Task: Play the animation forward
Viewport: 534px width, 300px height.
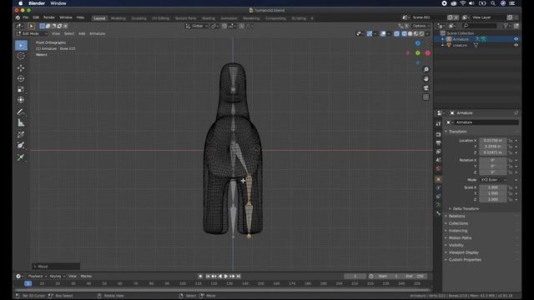Action: click(226, 277)
